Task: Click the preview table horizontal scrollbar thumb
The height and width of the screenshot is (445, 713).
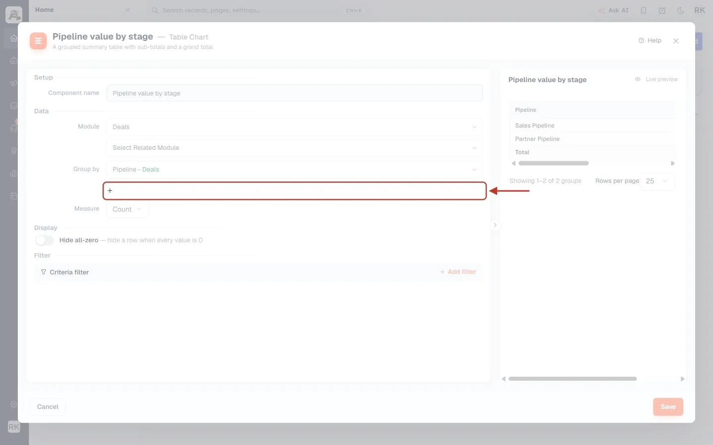Action: 554,163
